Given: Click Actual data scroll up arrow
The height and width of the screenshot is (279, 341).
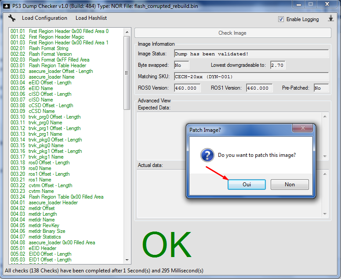Looking at the screenshot, I should point(325,174).
